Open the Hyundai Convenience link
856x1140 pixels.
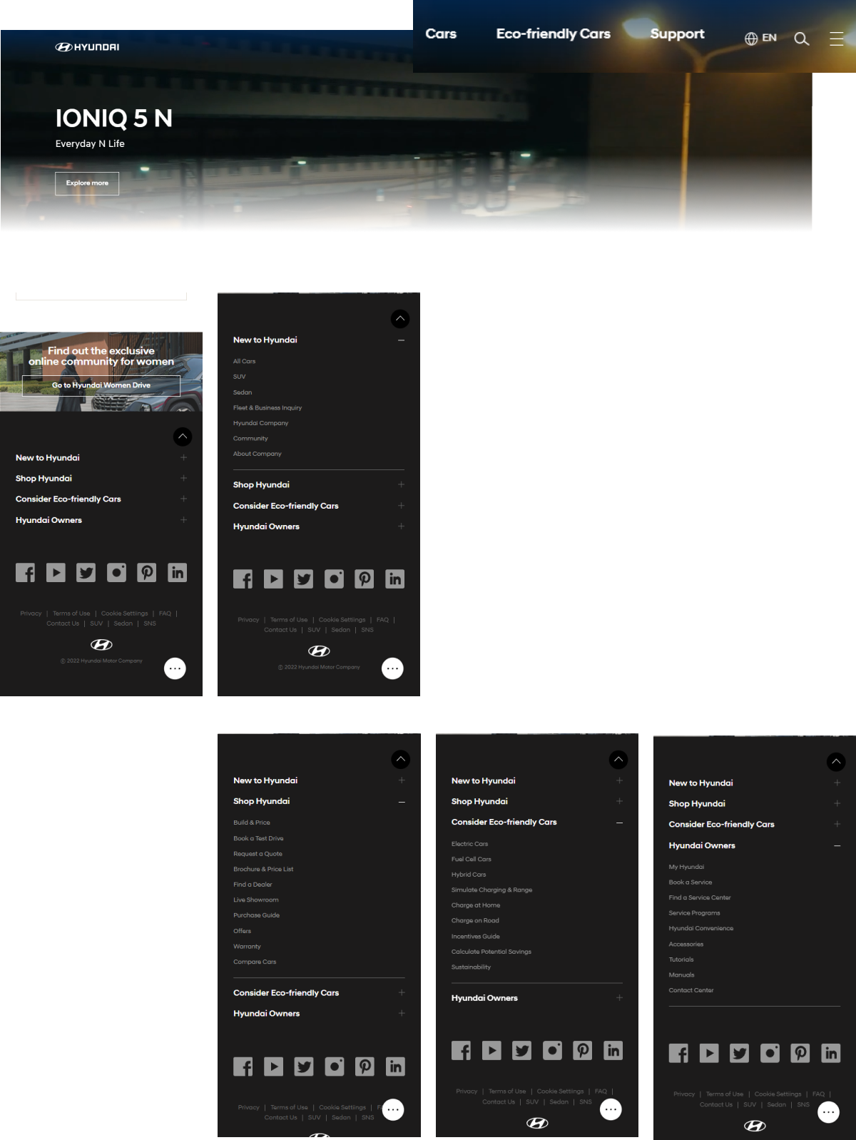click(x=701, y=928)
